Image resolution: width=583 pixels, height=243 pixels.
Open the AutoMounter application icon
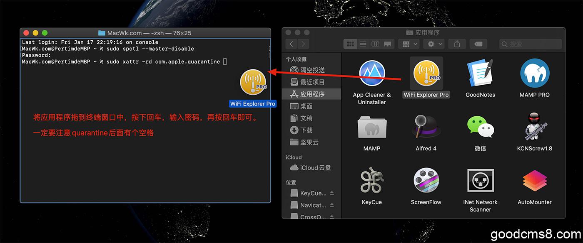[534, 181]
